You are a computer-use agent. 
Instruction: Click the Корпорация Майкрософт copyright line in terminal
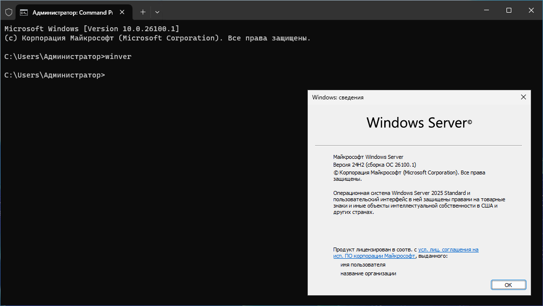[x=158, y=38]
